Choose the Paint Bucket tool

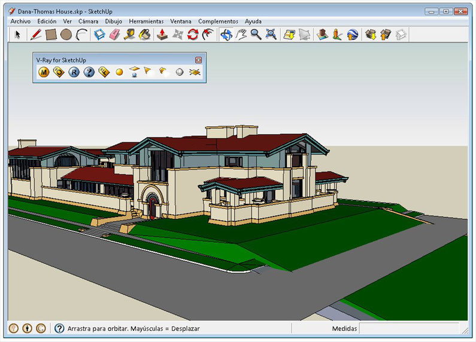145,35
